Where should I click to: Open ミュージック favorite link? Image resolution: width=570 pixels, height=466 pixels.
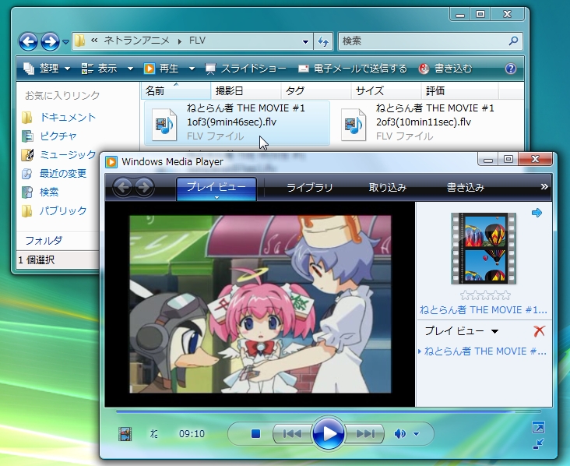[x=59, y=154]
